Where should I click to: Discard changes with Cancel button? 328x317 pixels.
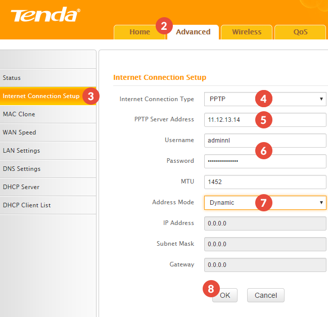(x=266, y=295)
